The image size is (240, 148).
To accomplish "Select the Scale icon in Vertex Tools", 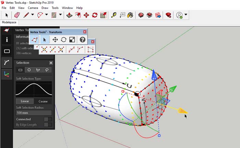I will [72, 40].
